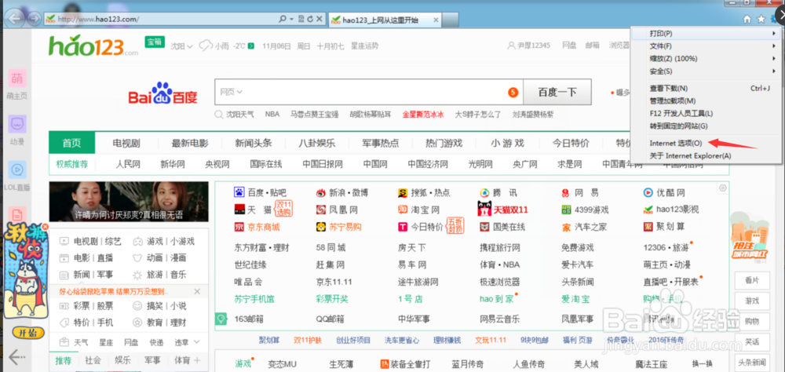Open the 金星撕范冰冰 hot search link
The image size is (785, 372).
pos(423,114)
